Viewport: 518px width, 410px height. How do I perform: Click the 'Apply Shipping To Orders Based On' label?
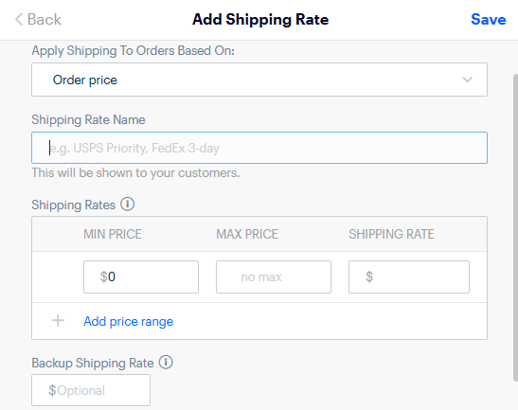pos(134,51)
